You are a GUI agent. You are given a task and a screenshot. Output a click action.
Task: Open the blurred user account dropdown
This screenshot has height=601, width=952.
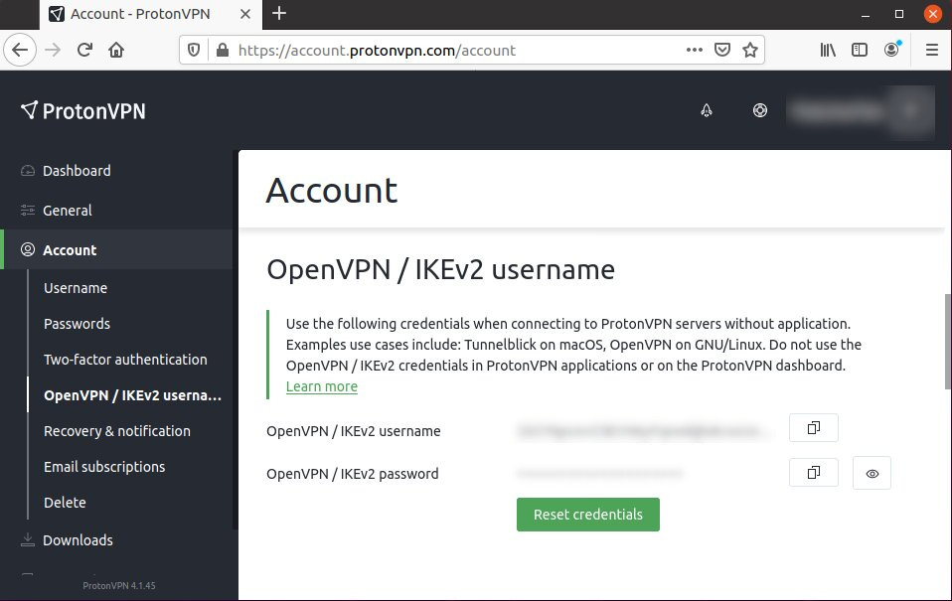[860, 111]
